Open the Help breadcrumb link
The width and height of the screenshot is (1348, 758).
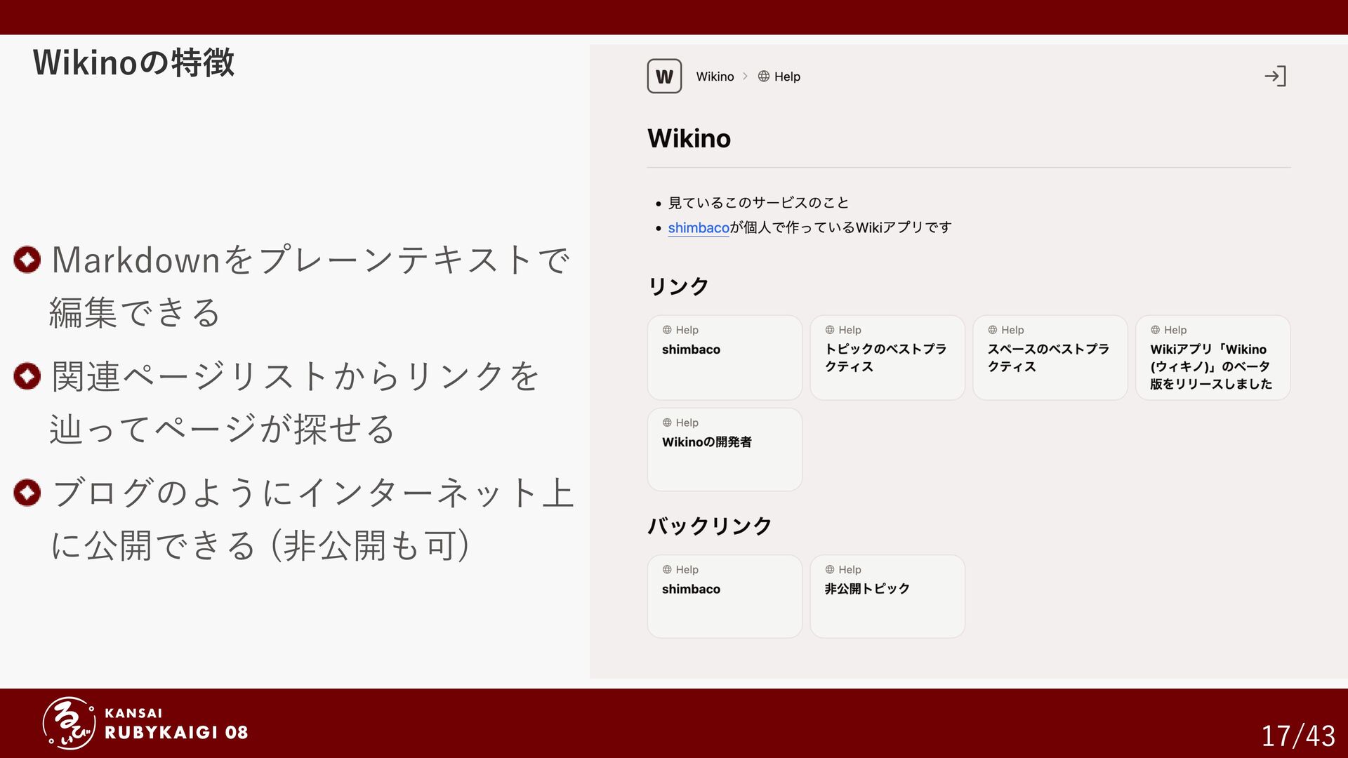point(787,76)
